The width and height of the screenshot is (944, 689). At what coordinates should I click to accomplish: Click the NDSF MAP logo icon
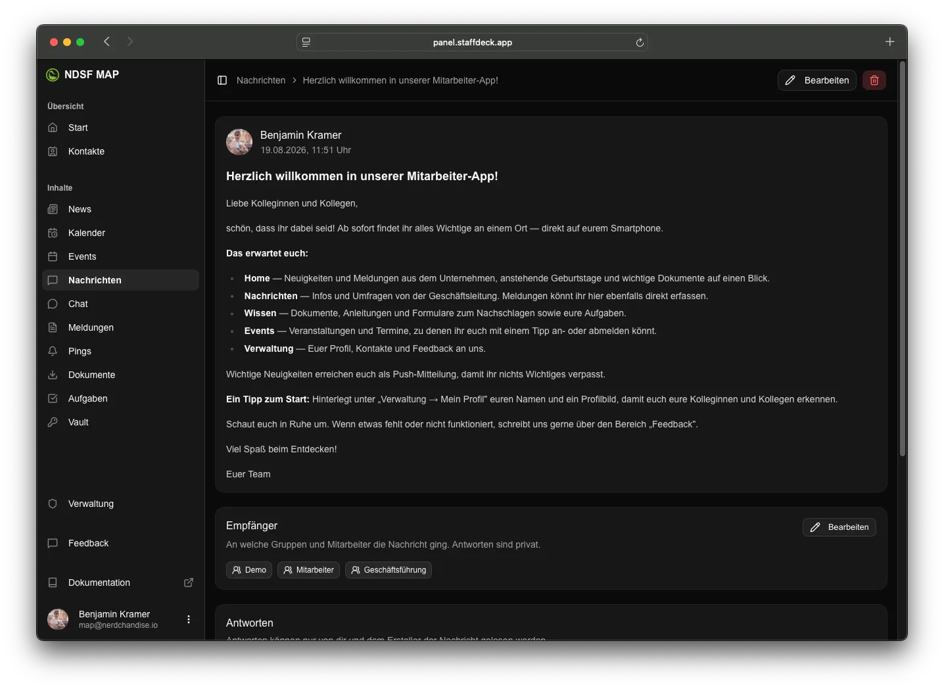(53, 75)
